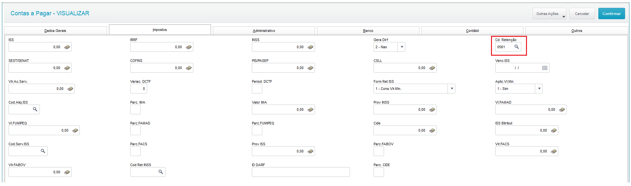Viewport: 631px width, 186px height.
Task: Click the Parc.FAMAD input box
Action: [x=135, y=131]
